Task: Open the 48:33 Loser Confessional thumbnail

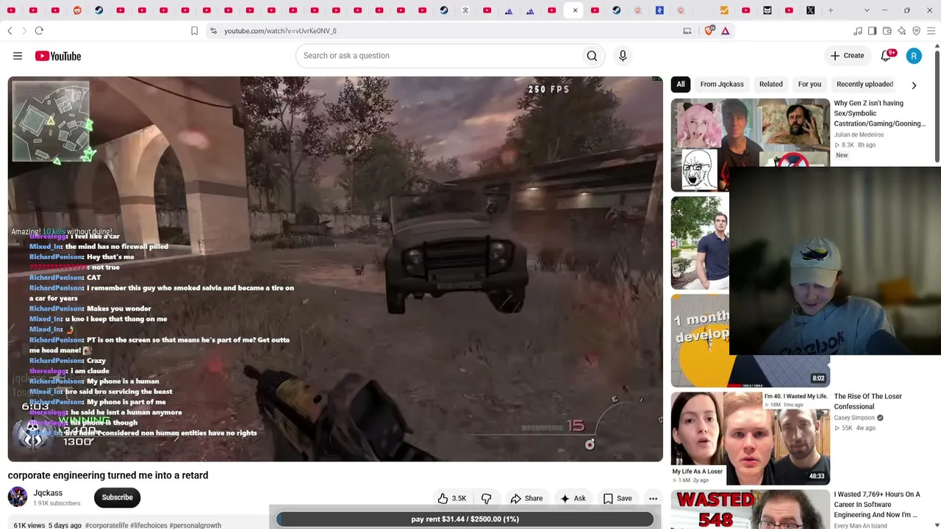Action: [750, 439]
